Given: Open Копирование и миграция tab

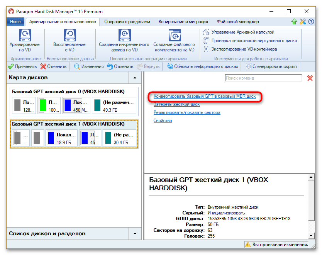Looking at the screenshot, I should tap(183, 22).
